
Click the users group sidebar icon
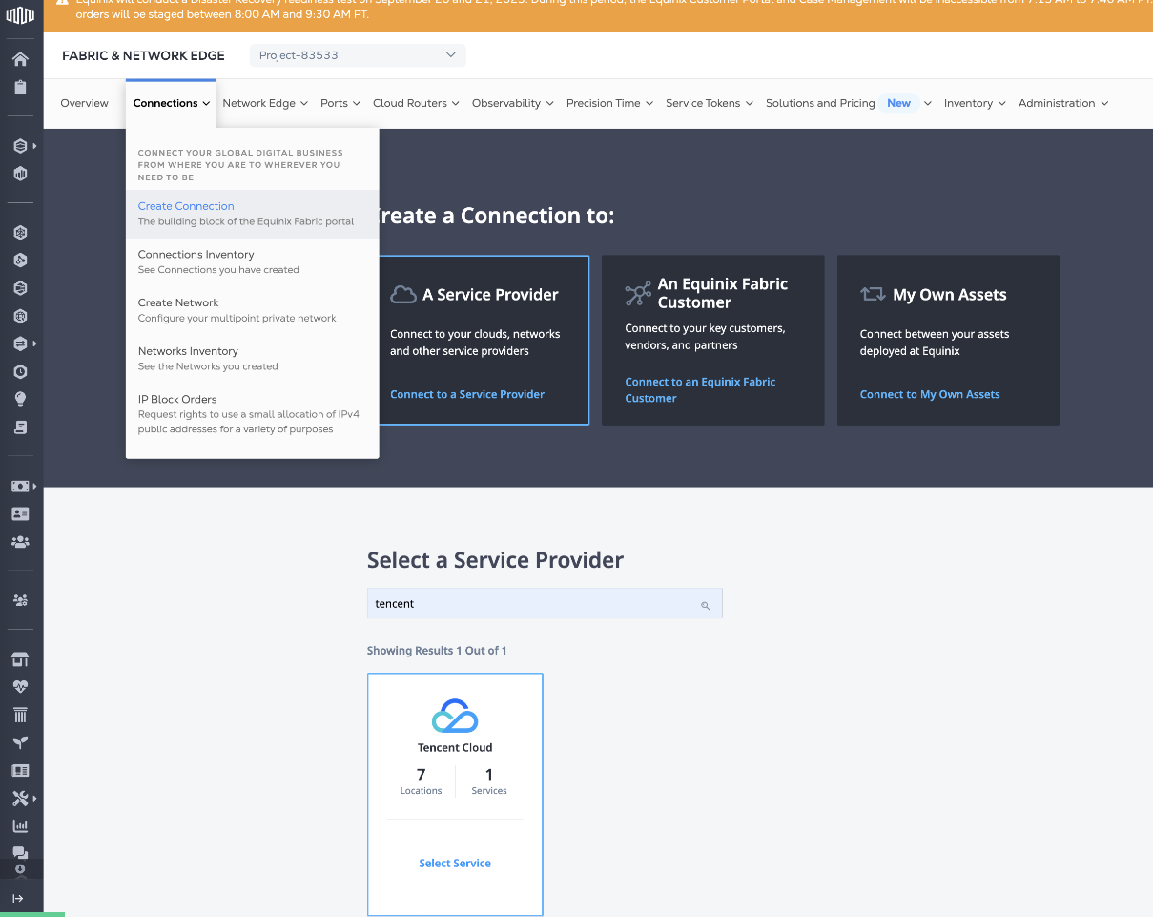click(x=20, y=541)
